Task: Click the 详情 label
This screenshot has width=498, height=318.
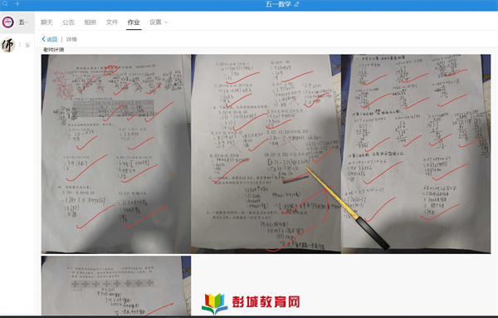Action: click(x=71, y=39)
